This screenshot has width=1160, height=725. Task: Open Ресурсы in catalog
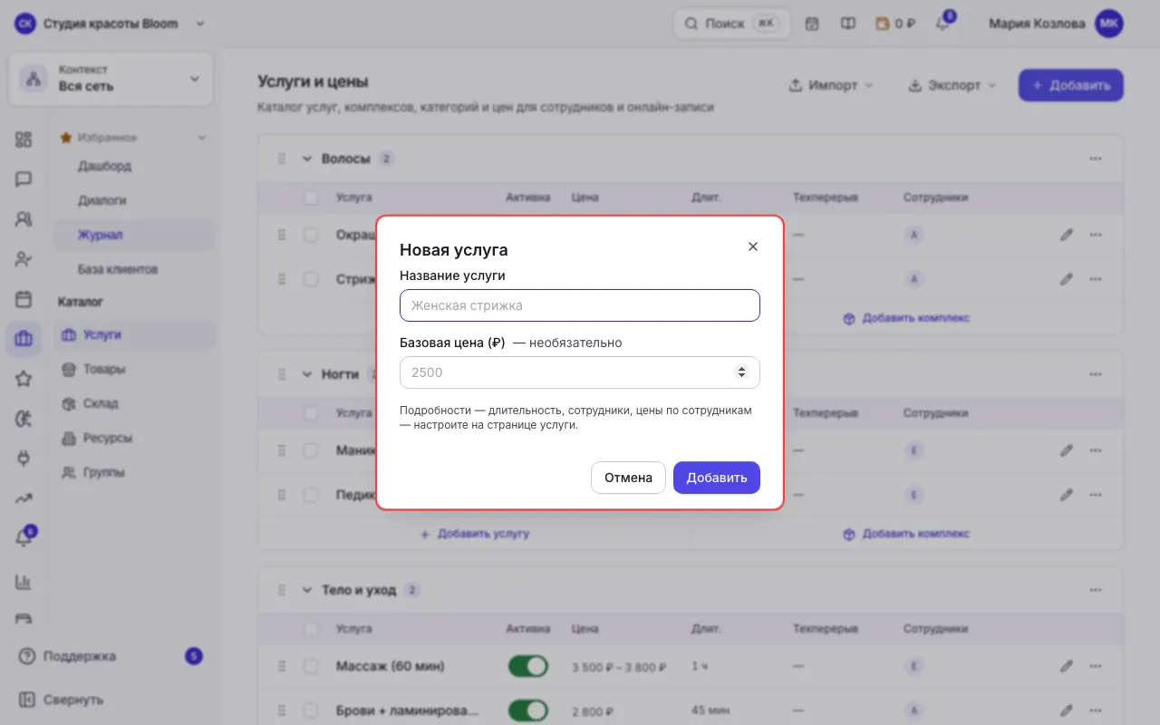(x=133, y=438)
